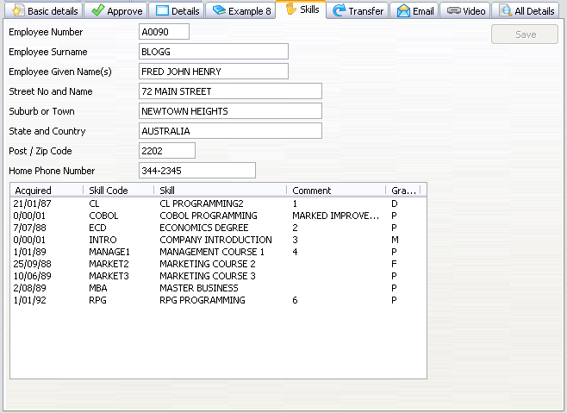Click the Post / Zip Code field
Screen dimensions: 567x413
(167, 151)
